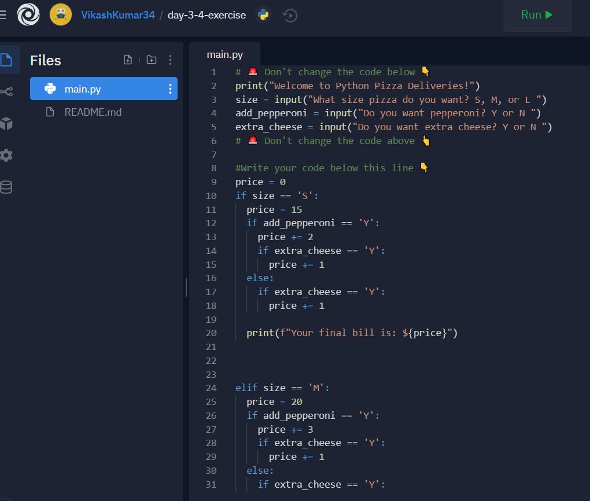Open the Settings gear icon
The height and width of the screenshot is (501, 590).
click(6, 155)
